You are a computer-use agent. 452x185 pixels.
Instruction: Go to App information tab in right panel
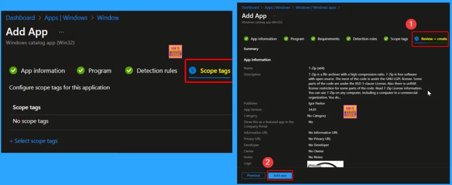tap(260, 39)
